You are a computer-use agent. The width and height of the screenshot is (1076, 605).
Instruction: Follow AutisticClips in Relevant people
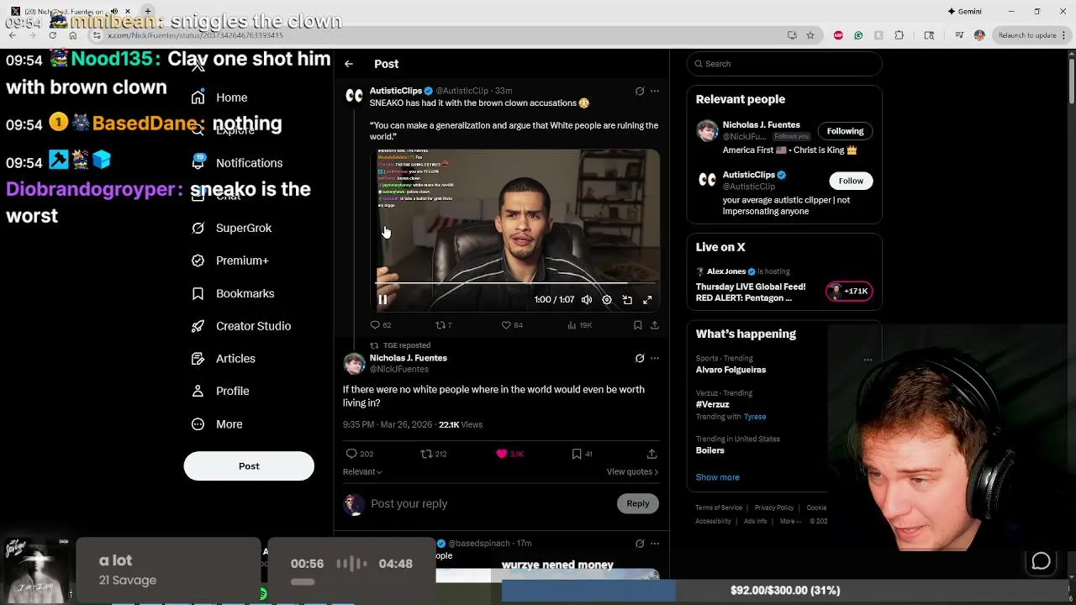851,181
